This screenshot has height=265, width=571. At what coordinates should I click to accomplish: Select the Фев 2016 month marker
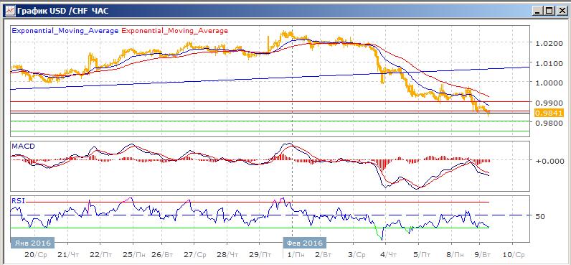tap(304, 243)
